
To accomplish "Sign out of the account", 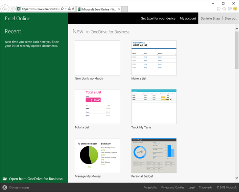I will click(231, 19).
